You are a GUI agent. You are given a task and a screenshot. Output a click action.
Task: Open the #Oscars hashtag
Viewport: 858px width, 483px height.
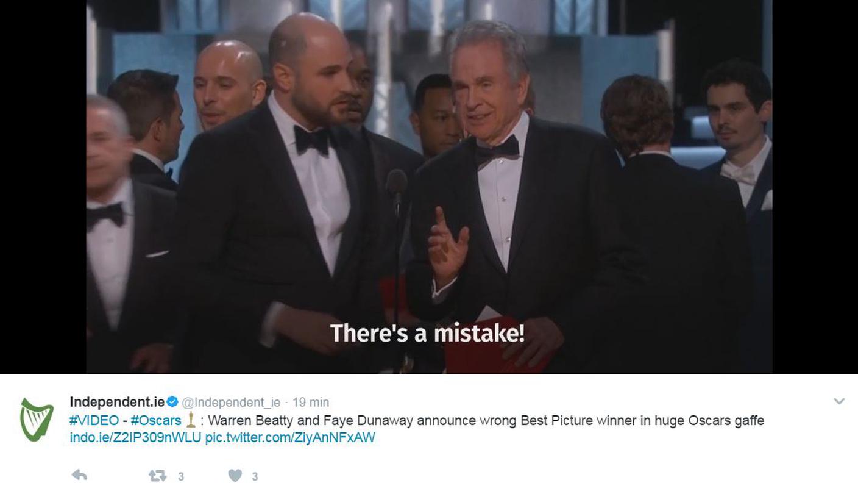coord(155,421)
